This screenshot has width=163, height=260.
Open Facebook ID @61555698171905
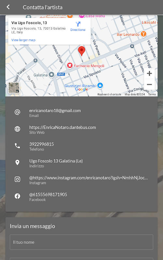coord(48,194)
